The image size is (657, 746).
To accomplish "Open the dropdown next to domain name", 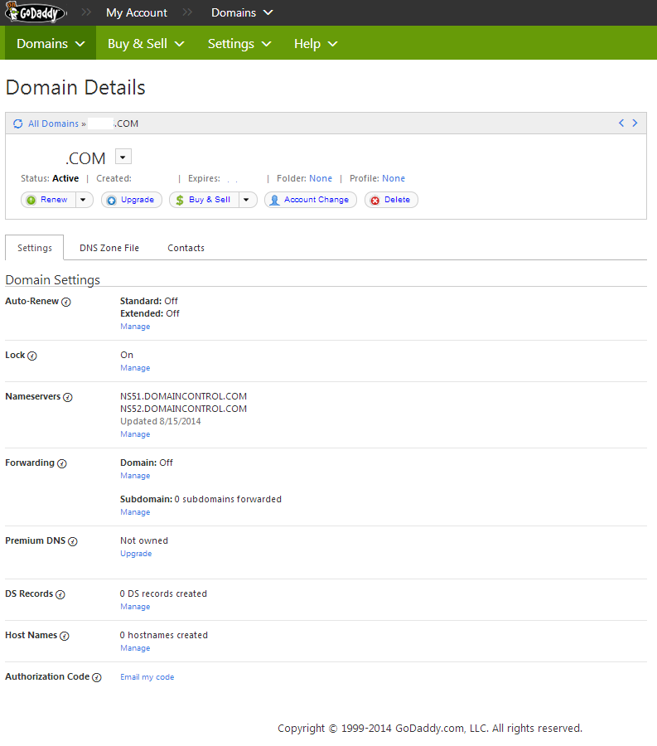I will click(123, 157).
